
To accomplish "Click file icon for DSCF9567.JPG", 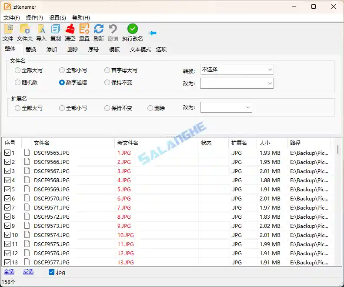I will (x=27, y=170).
